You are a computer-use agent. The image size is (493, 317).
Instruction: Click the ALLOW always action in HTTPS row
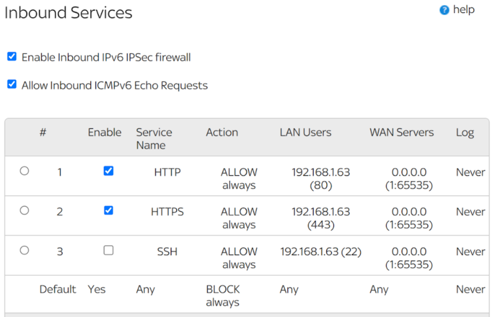point(239,218)
